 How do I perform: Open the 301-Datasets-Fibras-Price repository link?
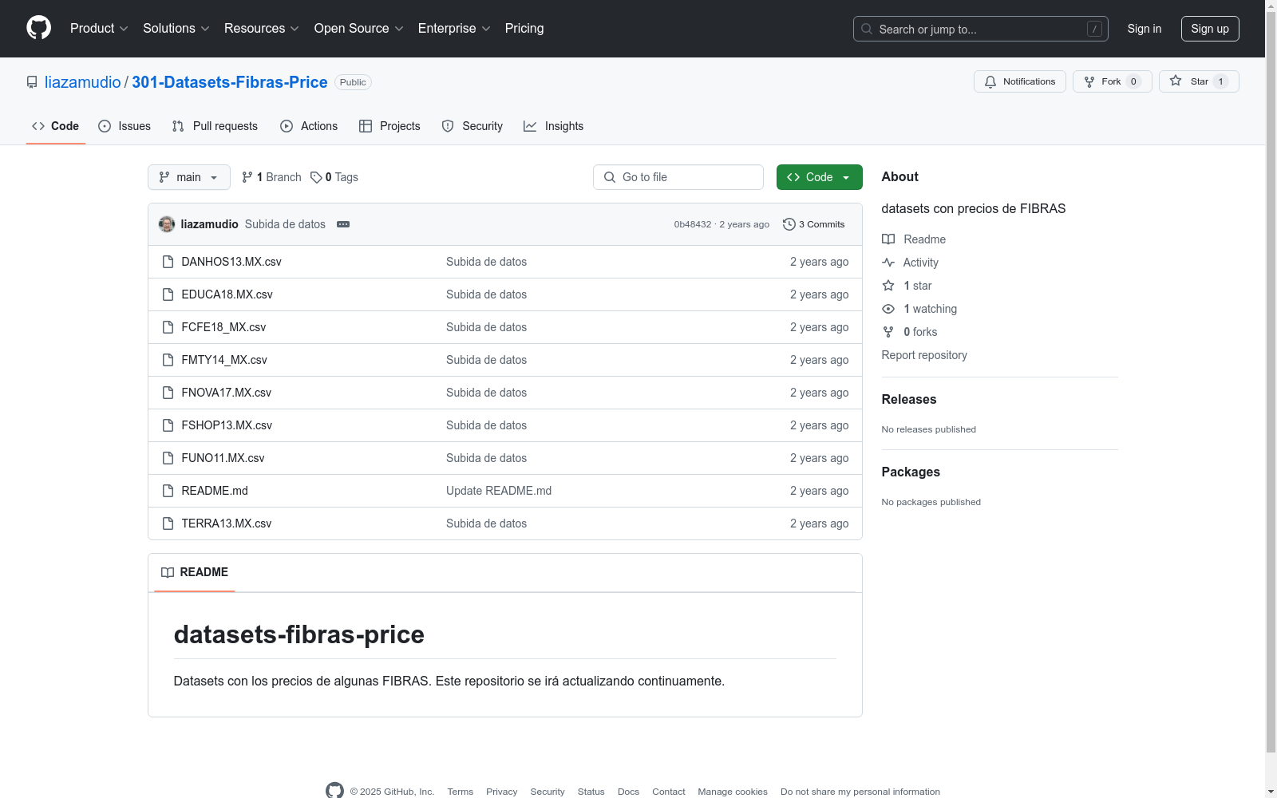tap(230, 82)
